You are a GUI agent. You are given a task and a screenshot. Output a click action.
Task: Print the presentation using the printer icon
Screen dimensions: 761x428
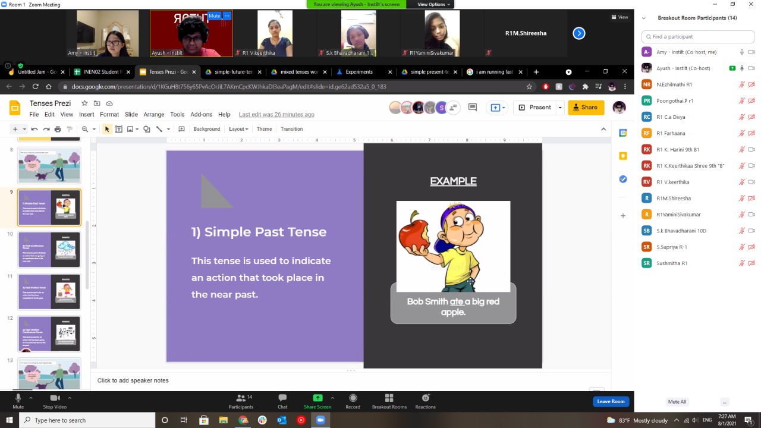[58, 129]
